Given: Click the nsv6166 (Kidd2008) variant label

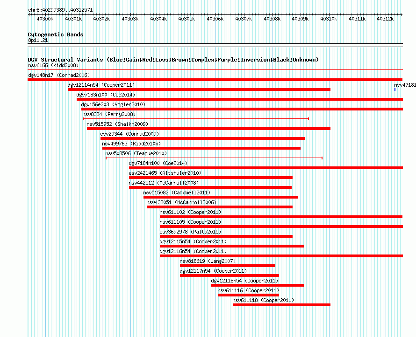Looking at the screenshot, I should coord(53,65).
